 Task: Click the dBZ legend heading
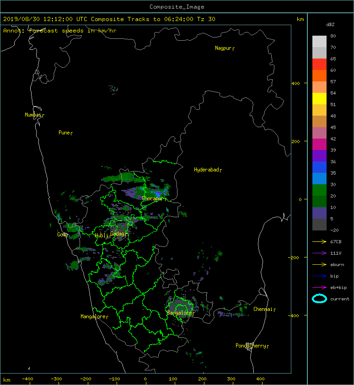[330, 25]
